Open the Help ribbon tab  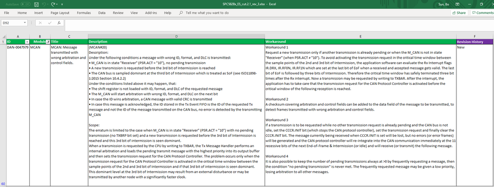[168, 13]
